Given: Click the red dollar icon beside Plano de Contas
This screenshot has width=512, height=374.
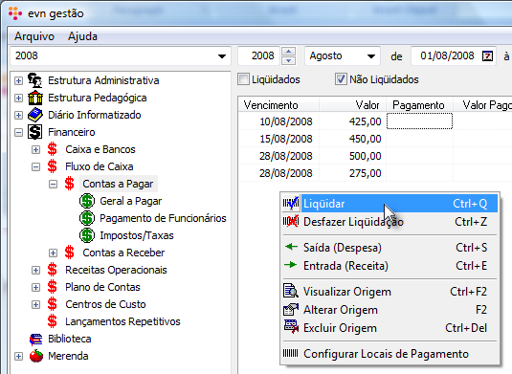Looking at the screenshot, I should click(53, 287).
